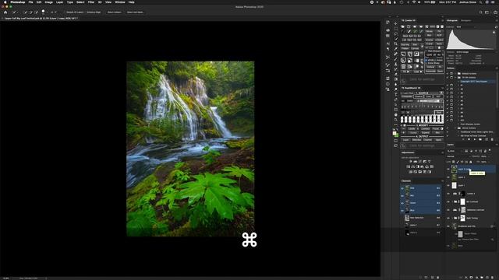
Task: Select the Blue channel row
Action: 421,210
